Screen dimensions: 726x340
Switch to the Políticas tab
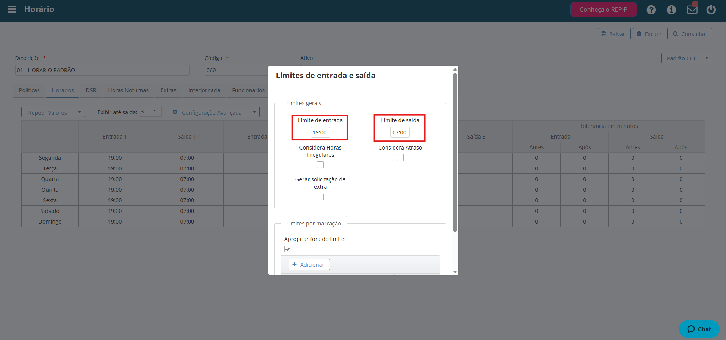(x=29, y=90)
